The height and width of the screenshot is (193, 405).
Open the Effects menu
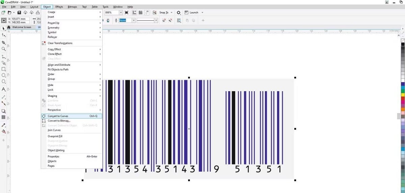[59, 7]
